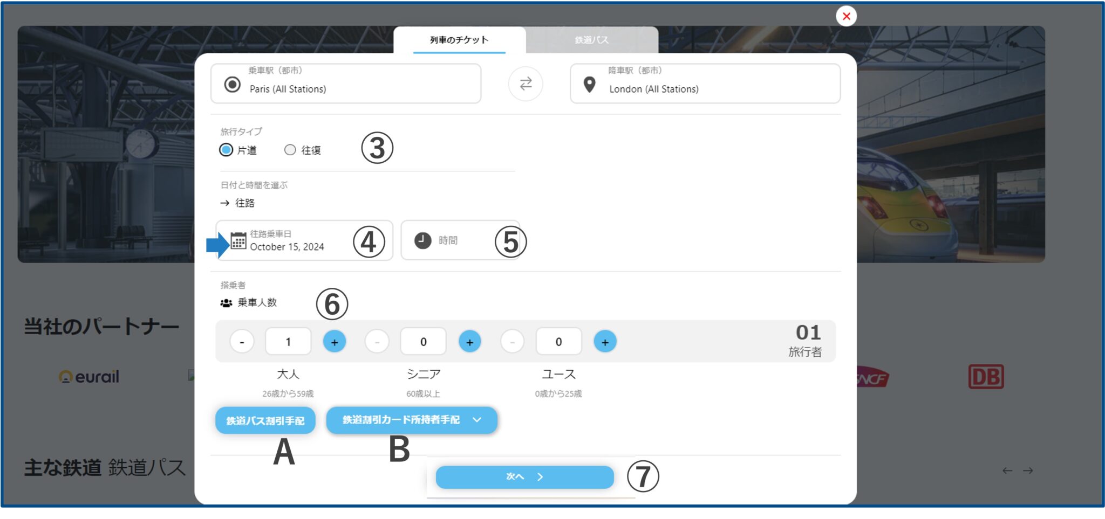Close the booking dialog with red X
Screen dimensions: 1105x519
click(846, 16)
